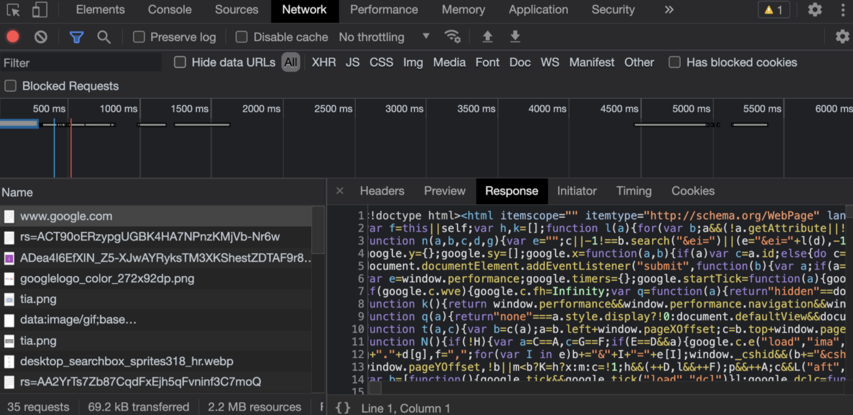This screenshot has height=415, width=853.
Task: Click the 2.2 MB resources status text
Action: [254, 407]
